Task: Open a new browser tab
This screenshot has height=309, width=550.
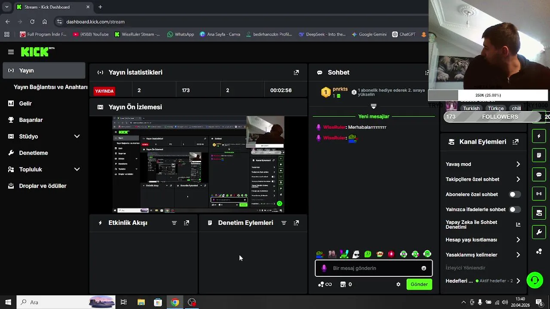Action: 100,7
